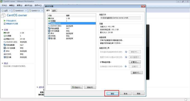
Task: Open the 文件(F) menu
Action: click(x=4, y=6)
